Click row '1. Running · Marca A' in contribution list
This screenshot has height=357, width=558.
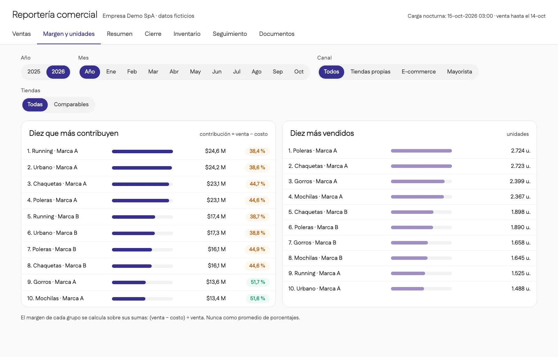click(148, 151)
